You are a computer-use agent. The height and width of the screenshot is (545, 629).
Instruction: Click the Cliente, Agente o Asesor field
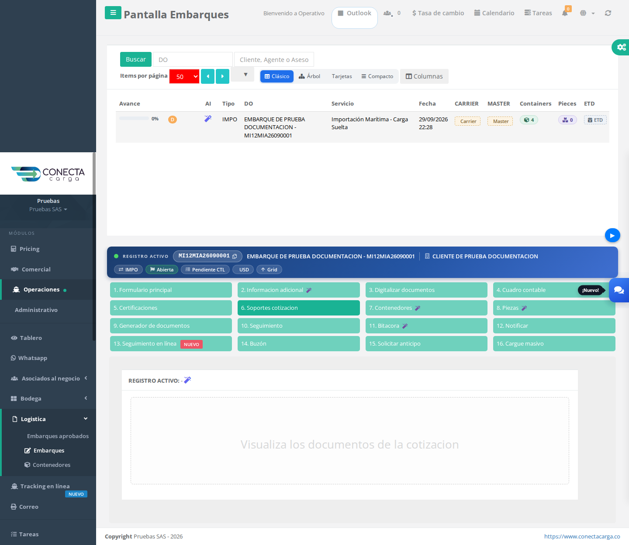point(274,59)
